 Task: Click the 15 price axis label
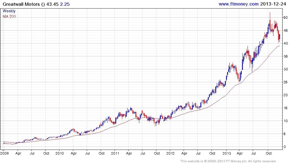coord(286,108)
